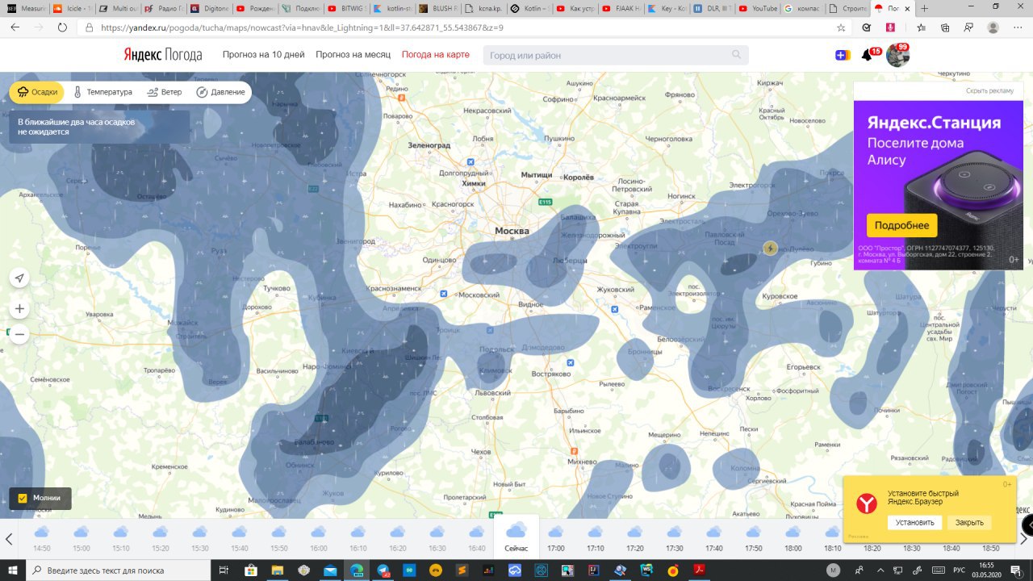Viewport: 1033px width, 581px height.
Task: Select the 15:30 timeline slot
Action: click(x=200, y=537)
